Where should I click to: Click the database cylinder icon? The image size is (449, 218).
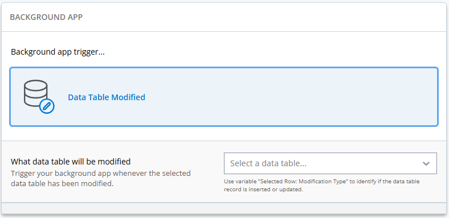[35, 93]
